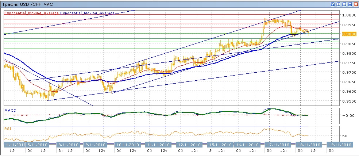Select the 19.11.2010 date marker
Screen dimensions: 359x157
[x=340, y=145]
